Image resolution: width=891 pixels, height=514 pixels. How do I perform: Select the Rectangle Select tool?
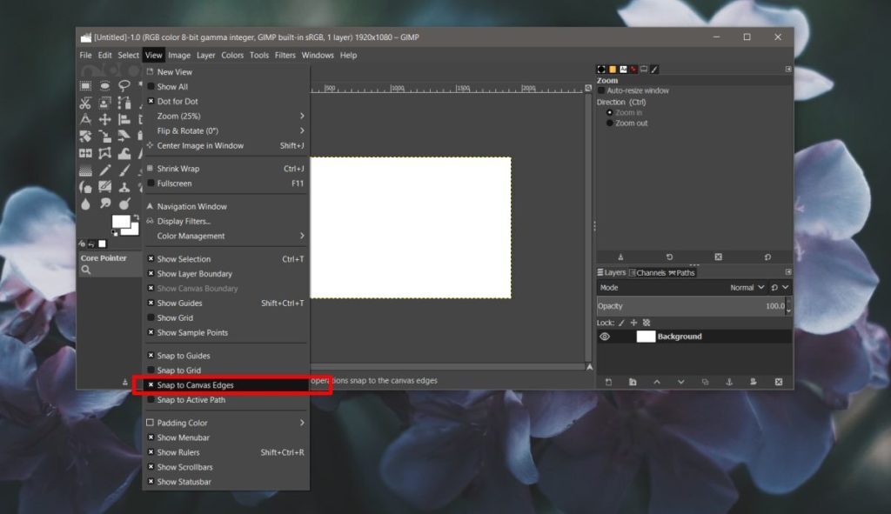[x=84, y=85]
